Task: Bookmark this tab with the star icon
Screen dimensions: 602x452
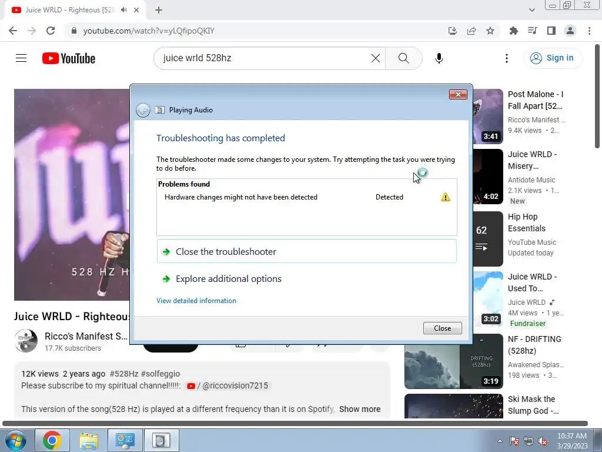Action: click(490, 31)
